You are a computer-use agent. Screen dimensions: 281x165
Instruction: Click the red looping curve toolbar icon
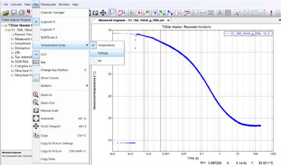click(122, 13)
